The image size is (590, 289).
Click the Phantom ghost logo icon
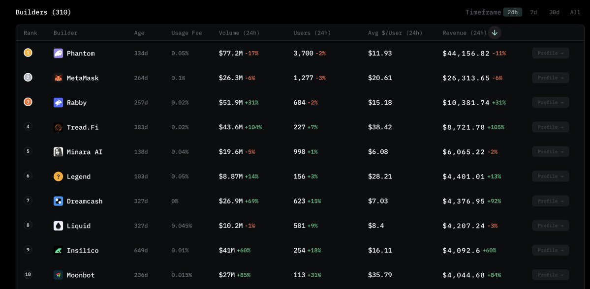59,54
